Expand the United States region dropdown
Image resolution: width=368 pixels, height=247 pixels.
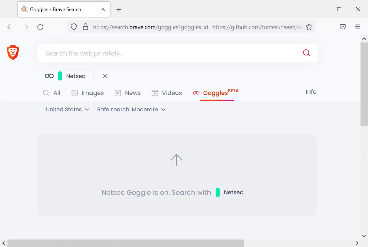pyautogui.click(x=68, y=109)
